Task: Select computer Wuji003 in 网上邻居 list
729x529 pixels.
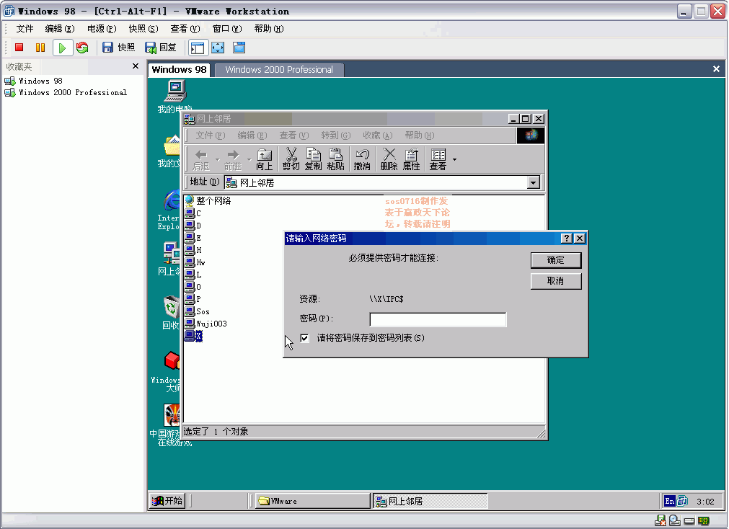Action: 206,324
